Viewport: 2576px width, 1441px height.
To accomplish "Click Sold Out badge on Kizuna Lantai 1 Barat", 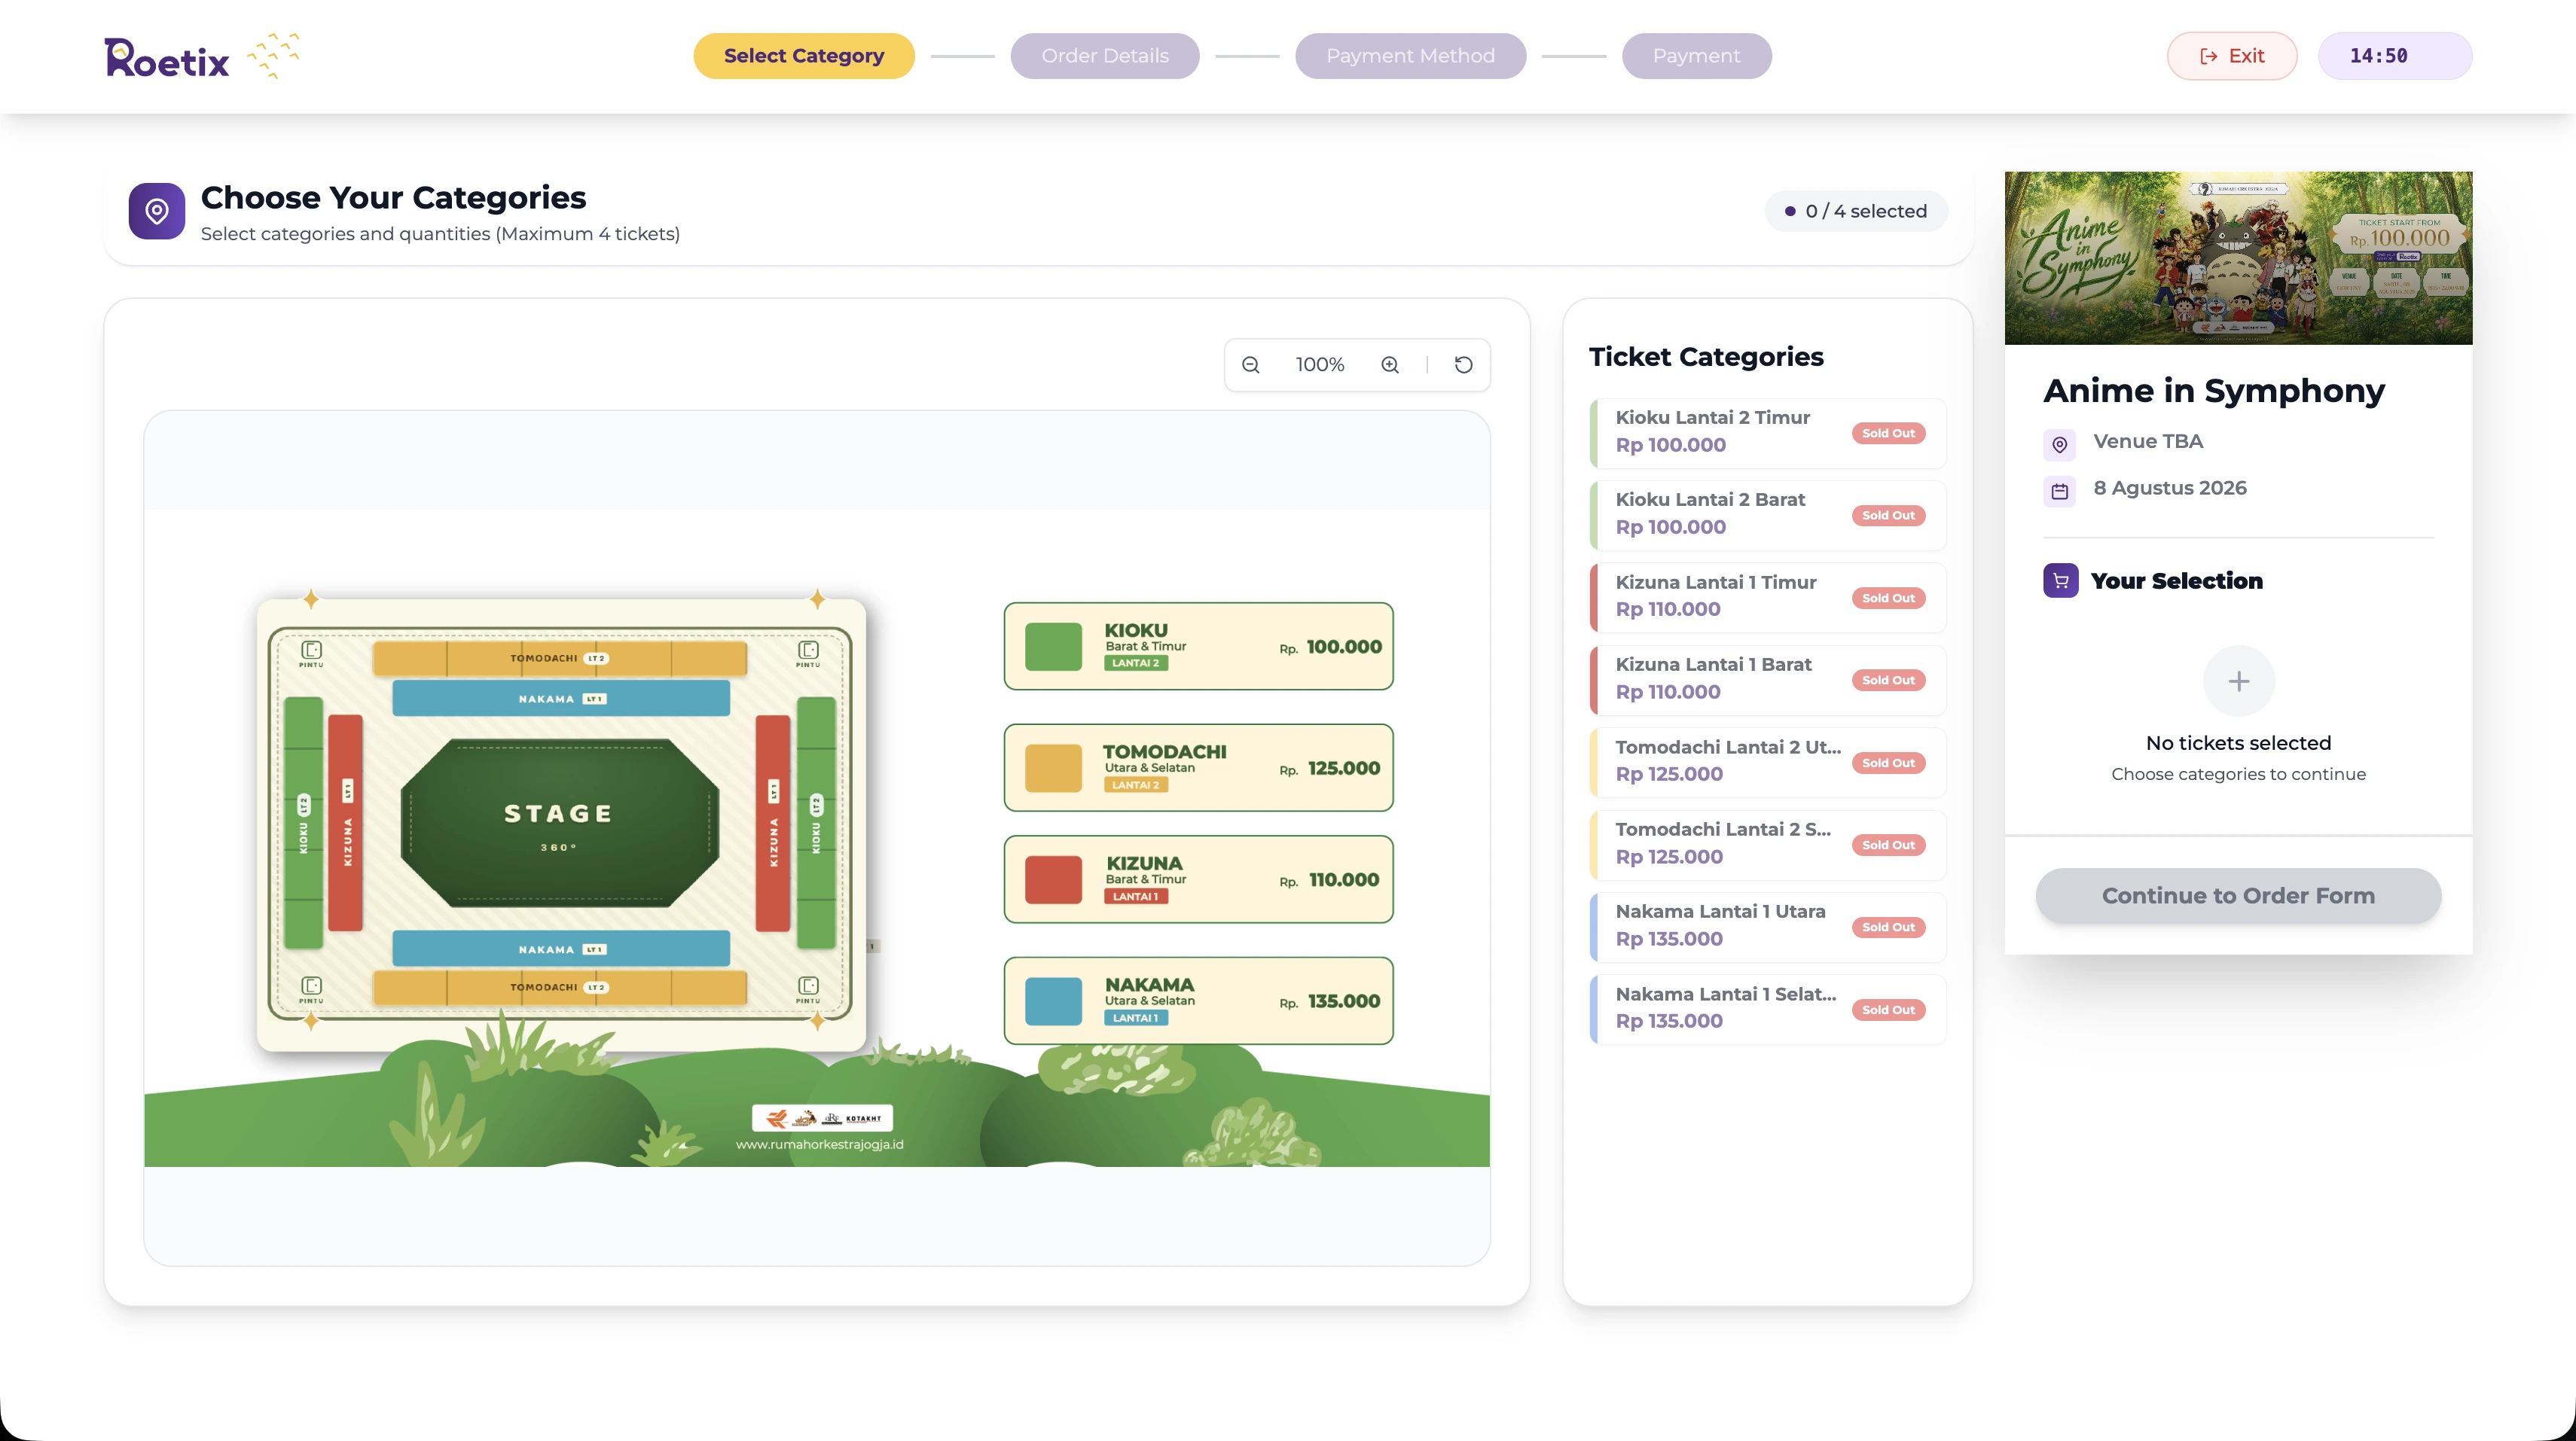I will 1888,681.
